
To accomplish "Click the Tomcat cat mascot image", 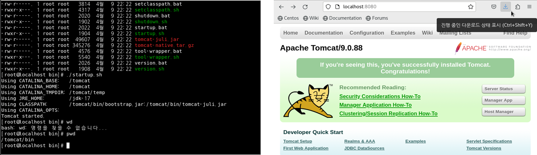I will click(x=308, y=101).
